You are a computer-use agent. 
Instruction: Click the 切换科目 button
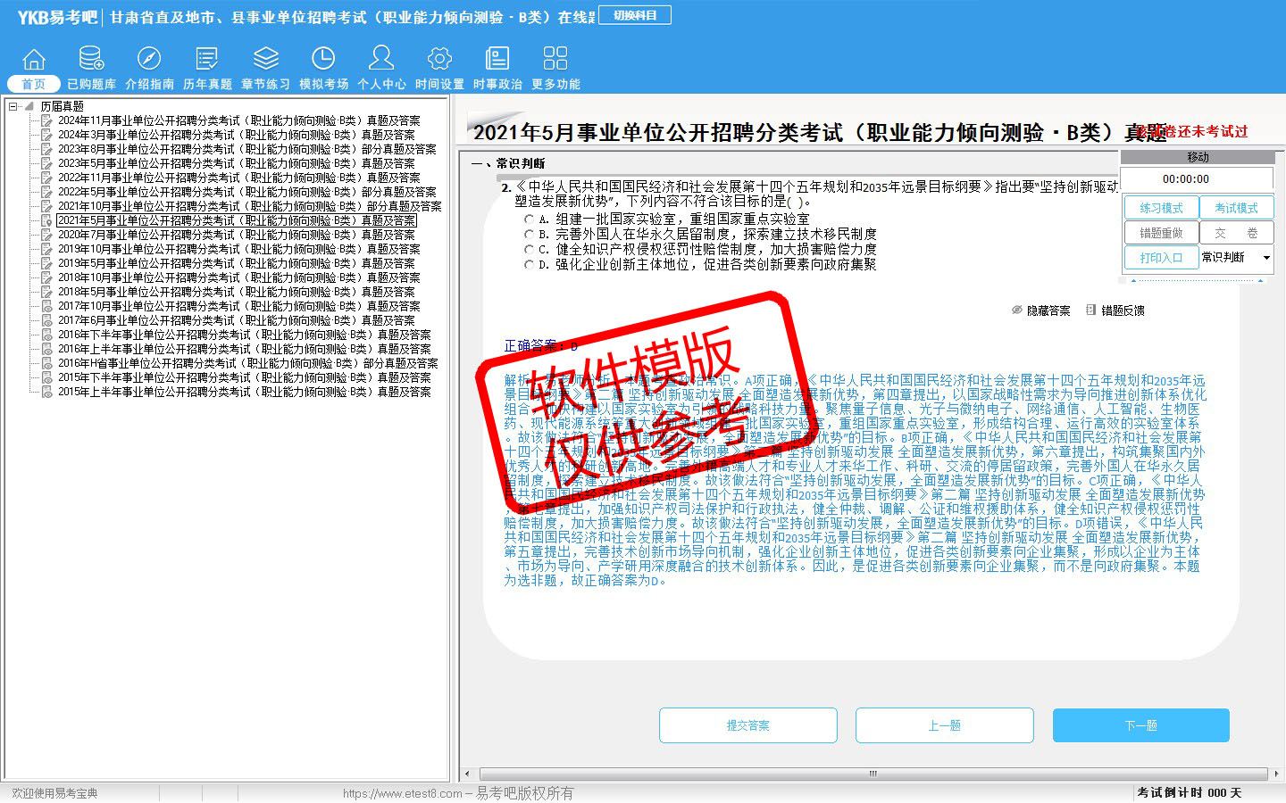click(635, 15)
